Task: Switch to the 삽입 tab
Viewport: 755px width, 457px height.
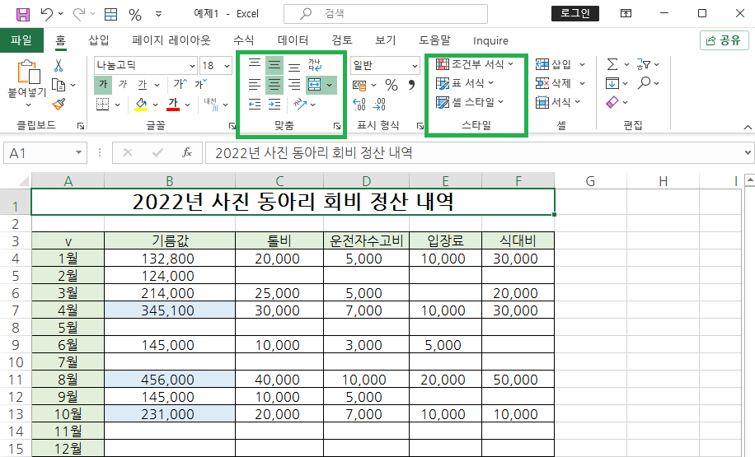Action: pyautogui.click(x=99, y=40)
